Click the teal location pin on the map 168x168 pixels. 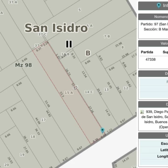[x=102, y=130]
